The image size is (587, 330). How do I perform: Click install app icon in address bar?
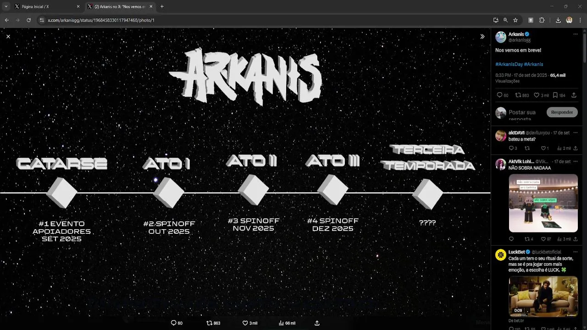496,20
